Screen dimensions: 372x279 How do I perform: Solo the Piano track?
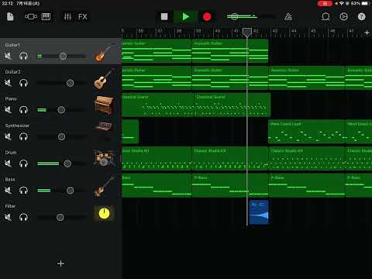tap(23, 110)
